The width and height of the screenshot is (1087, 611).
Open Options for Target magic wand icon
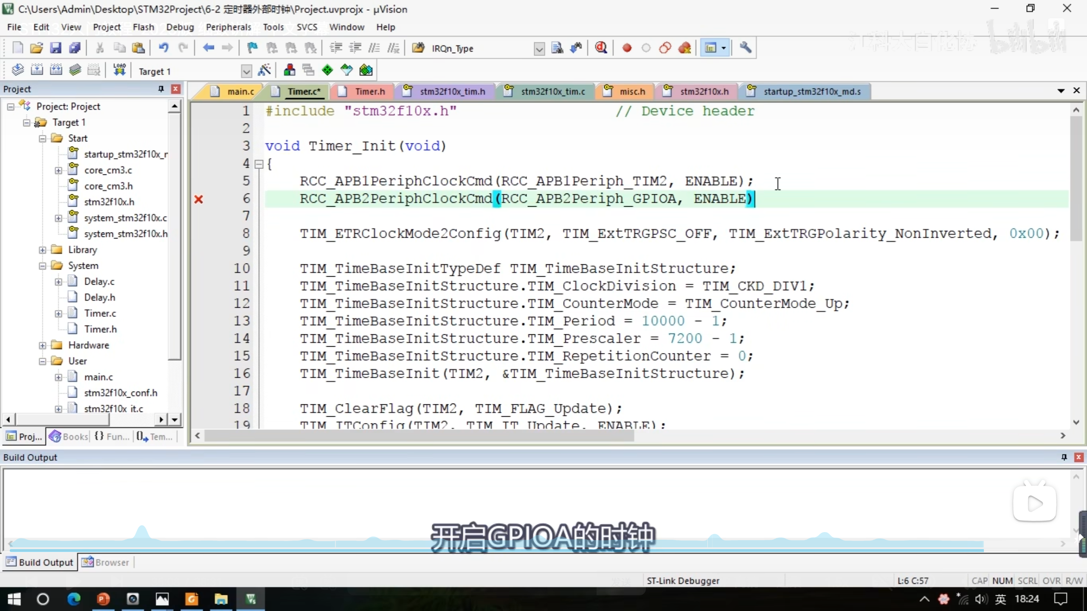point(265,70)
